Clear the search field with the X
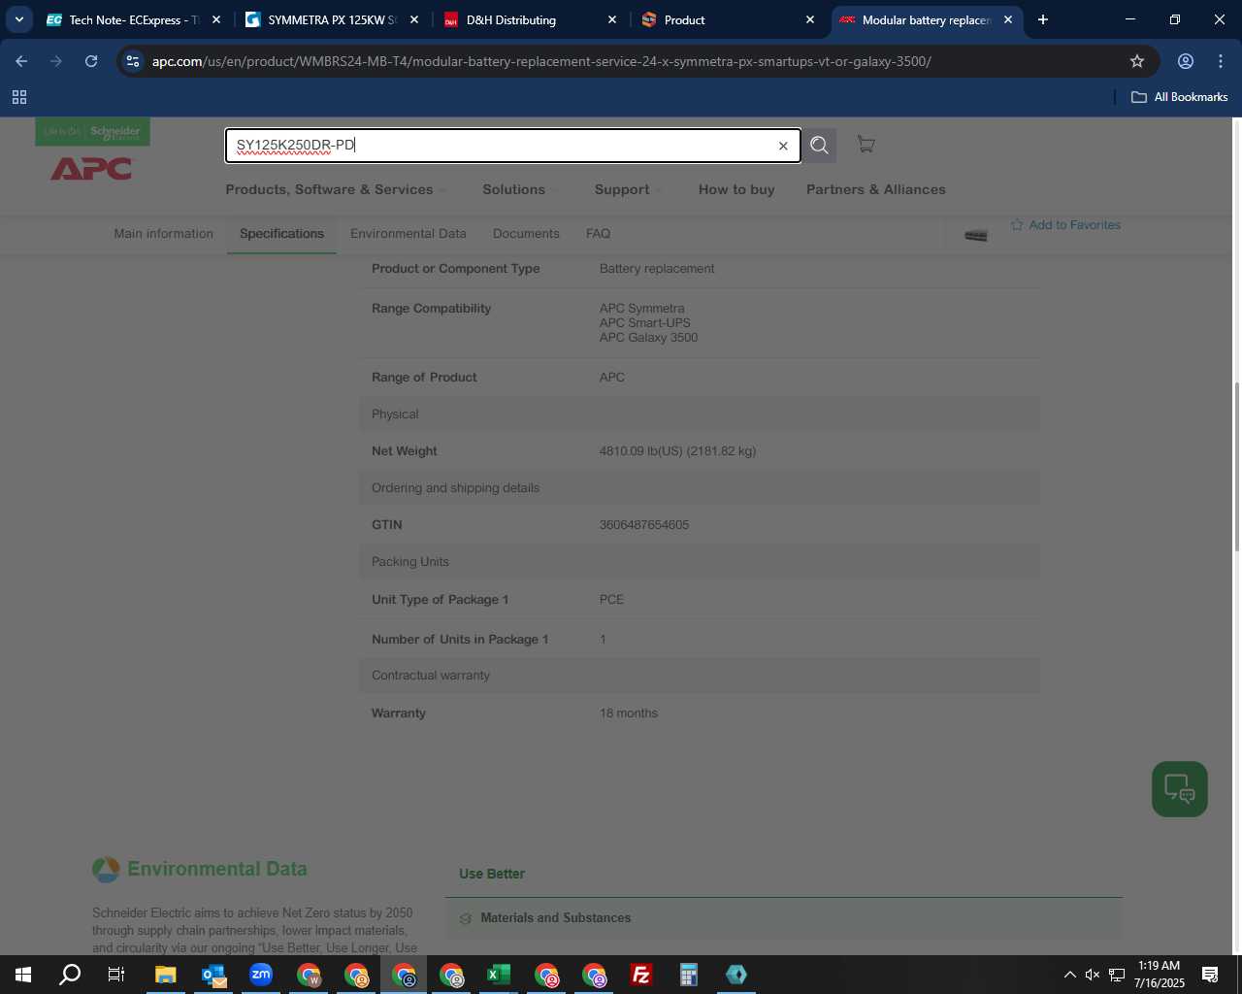This screenshot has height=994, width=1242. 783,146
